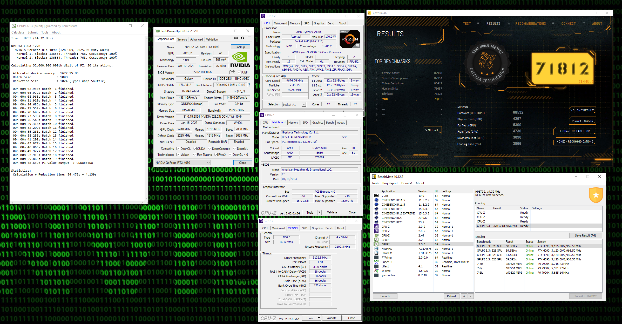Click the NVIDIA logo in GPU-Z

240,60
